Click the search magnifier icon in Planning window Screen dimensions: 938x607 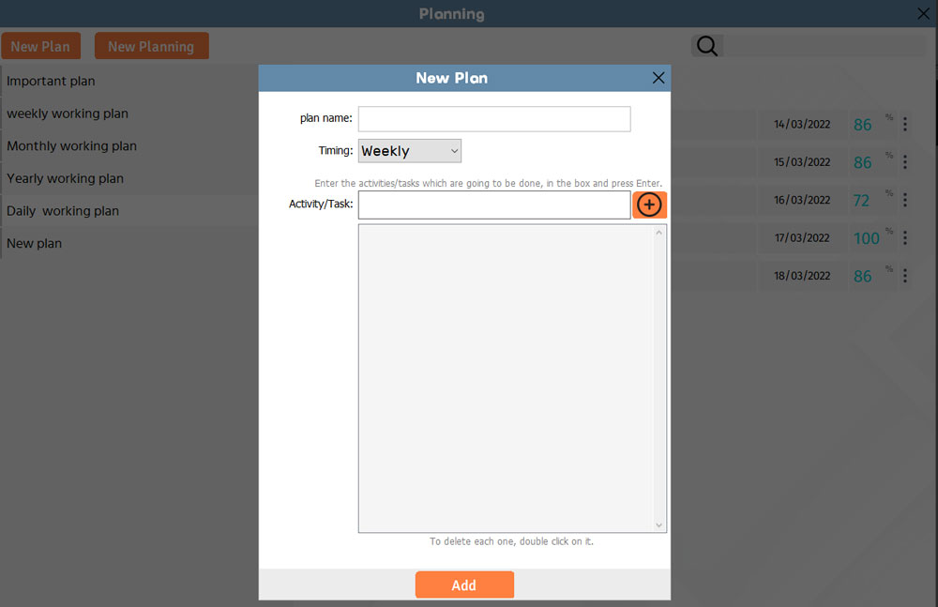[x=706, y=46]
